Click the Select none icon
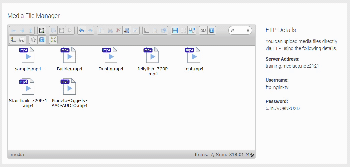The width and height of the screenshot is (350, 167). (183, 30)
